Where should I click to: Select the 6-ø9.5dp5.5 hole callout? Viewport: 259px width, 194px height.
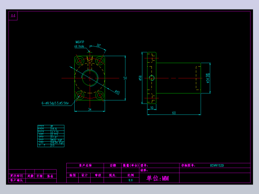55,103
